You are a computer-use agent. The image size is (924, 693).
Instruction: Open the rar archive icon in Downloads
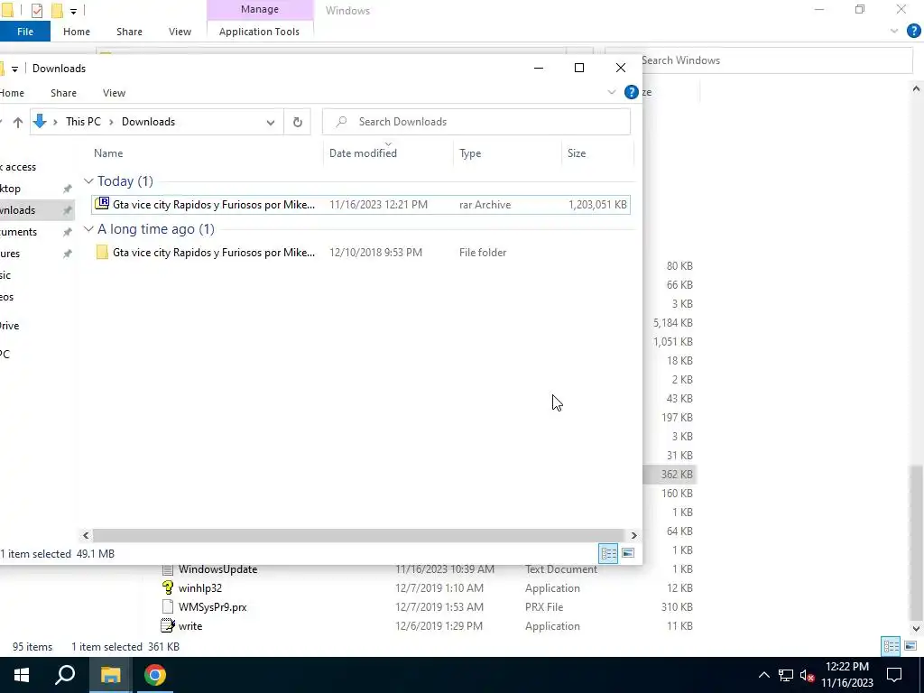tap(102, 204)
